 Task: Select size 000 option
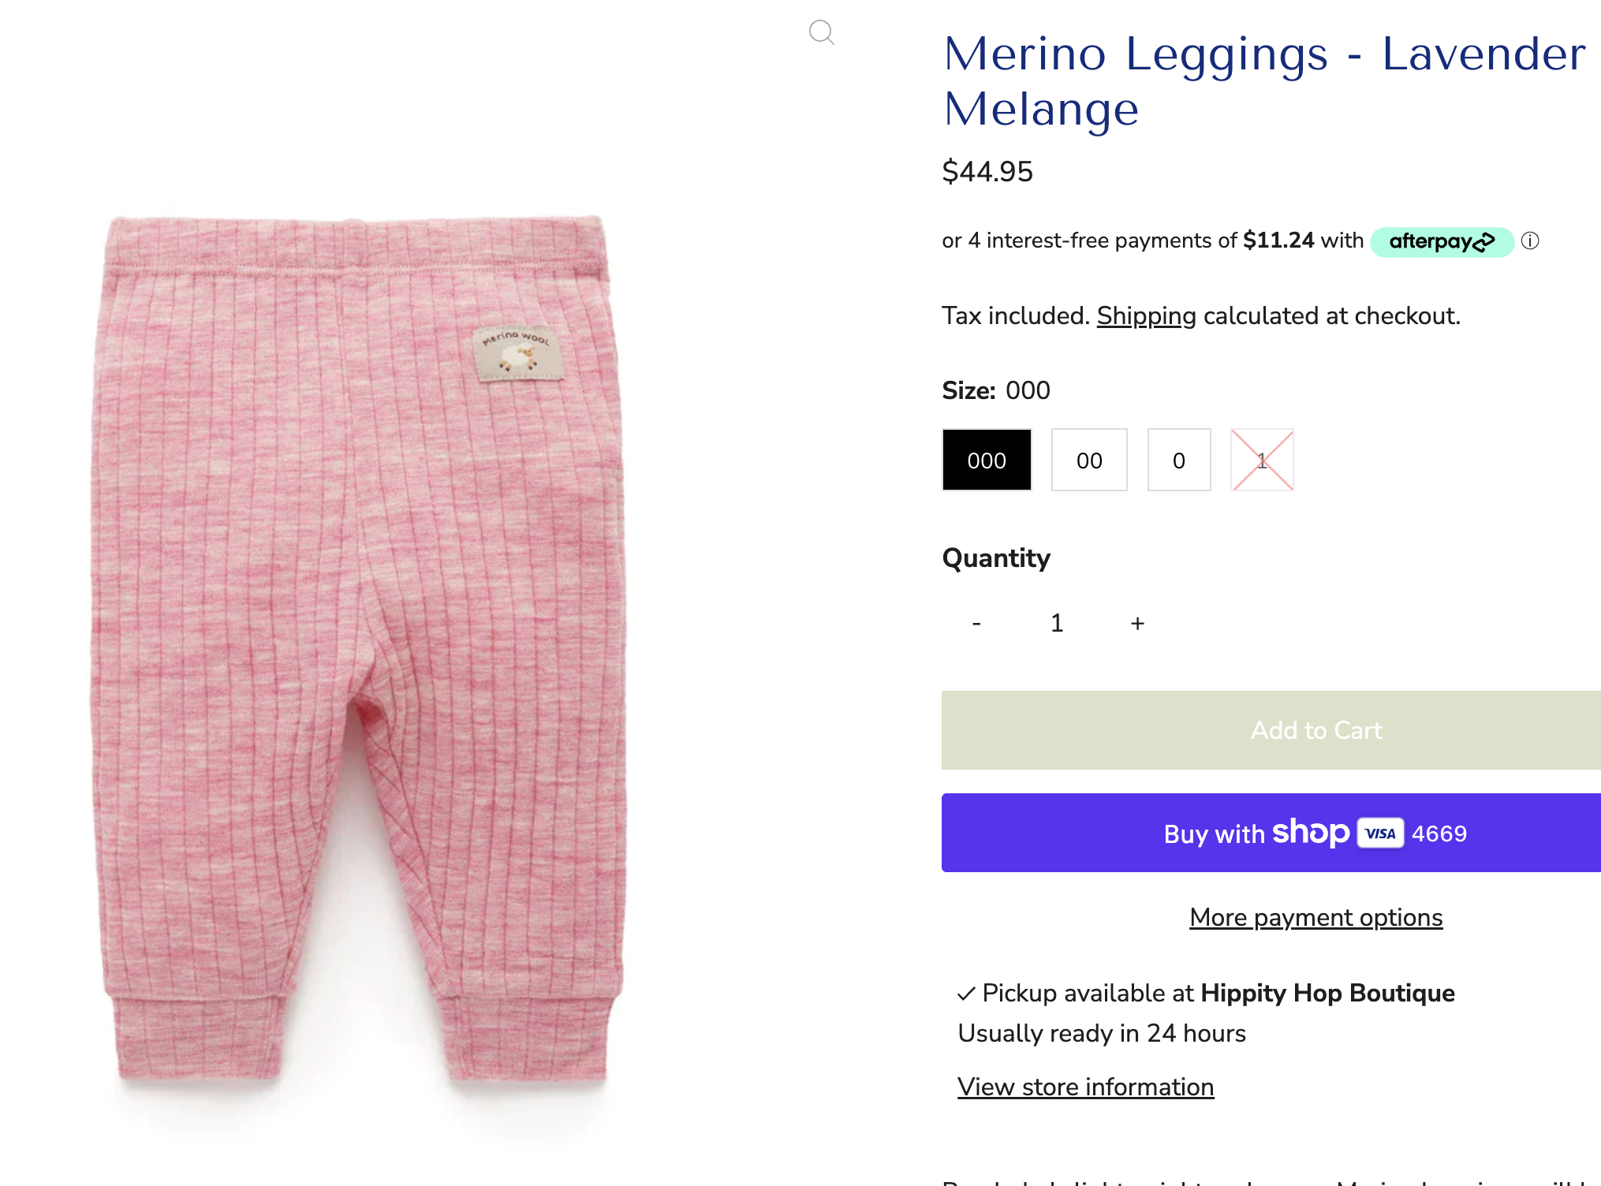[987, 461]
